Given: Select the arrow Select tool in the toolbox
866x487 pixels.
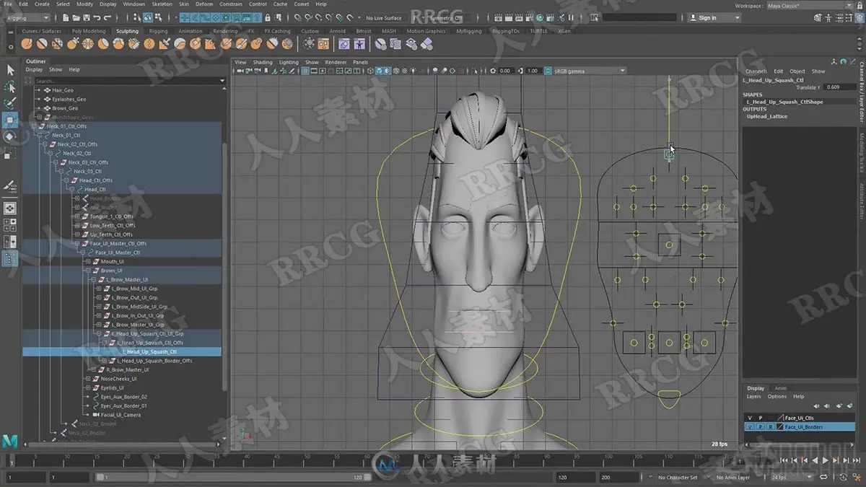Looking at the screenshot, I should pyautogui.click(x=10, y=70).
